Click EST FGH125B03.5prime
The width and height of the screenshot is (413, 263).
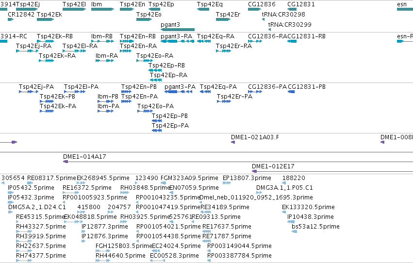coord(103,251)
